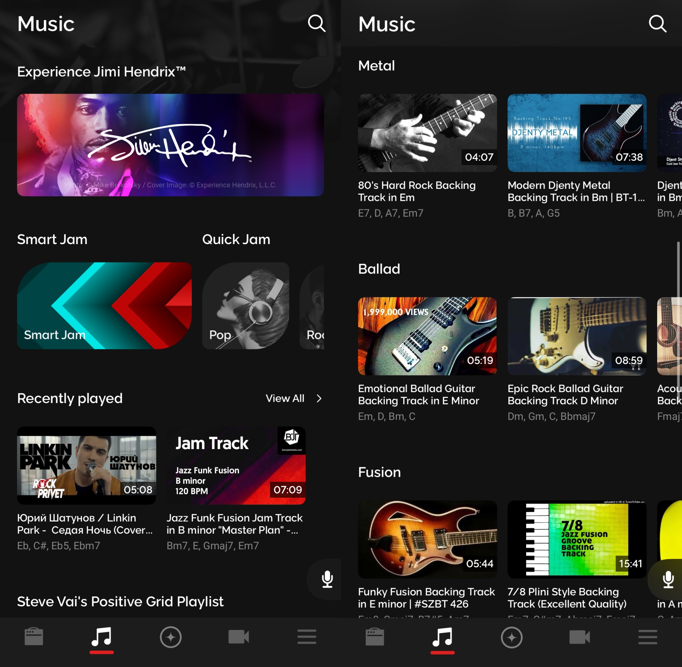Open the amp tab icon in left bottom bar
This screenshot has height=667, width=682.
(34, 637)
